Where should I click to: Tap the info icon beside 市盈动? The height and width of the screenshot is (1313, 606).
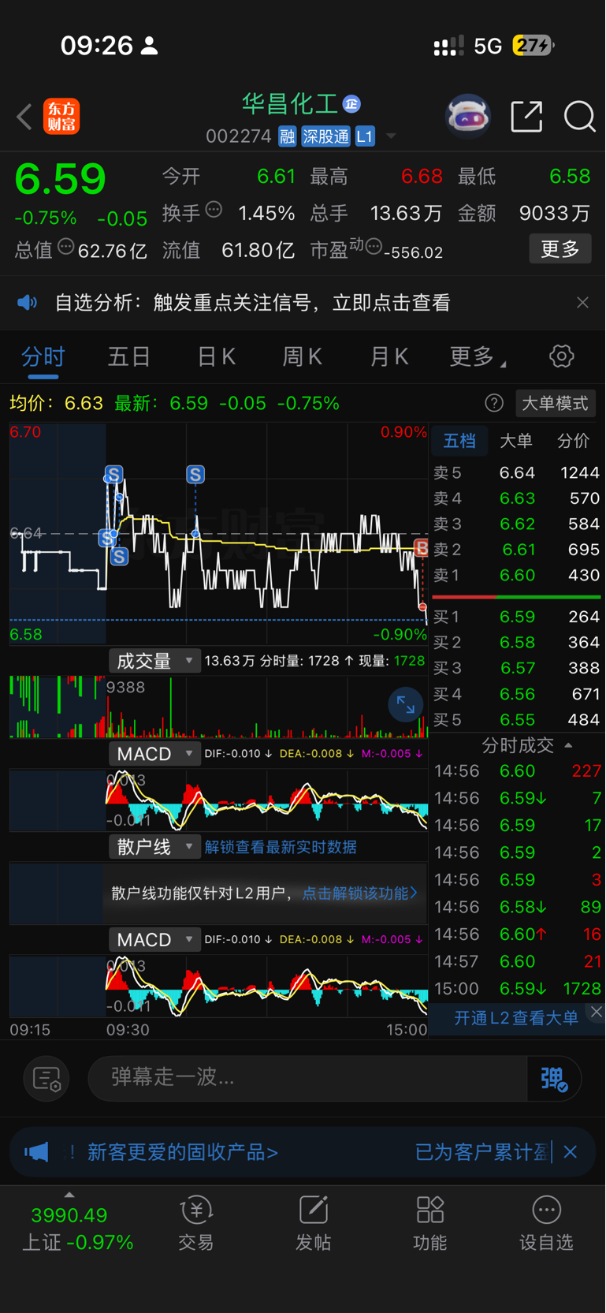[x=374, y=247]
